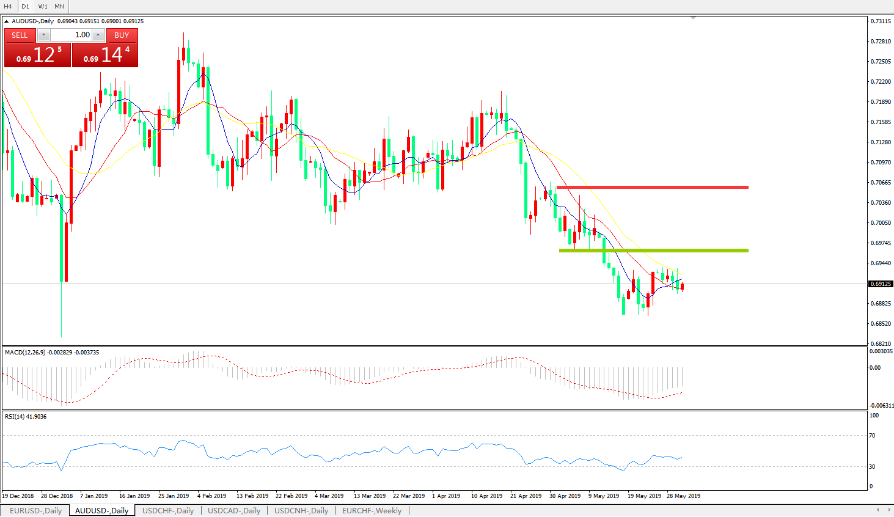Viewport: 894px width, 517px height.
Task: Open the EURCHF-,Weekly chart tab
Action: coord(372,511)
